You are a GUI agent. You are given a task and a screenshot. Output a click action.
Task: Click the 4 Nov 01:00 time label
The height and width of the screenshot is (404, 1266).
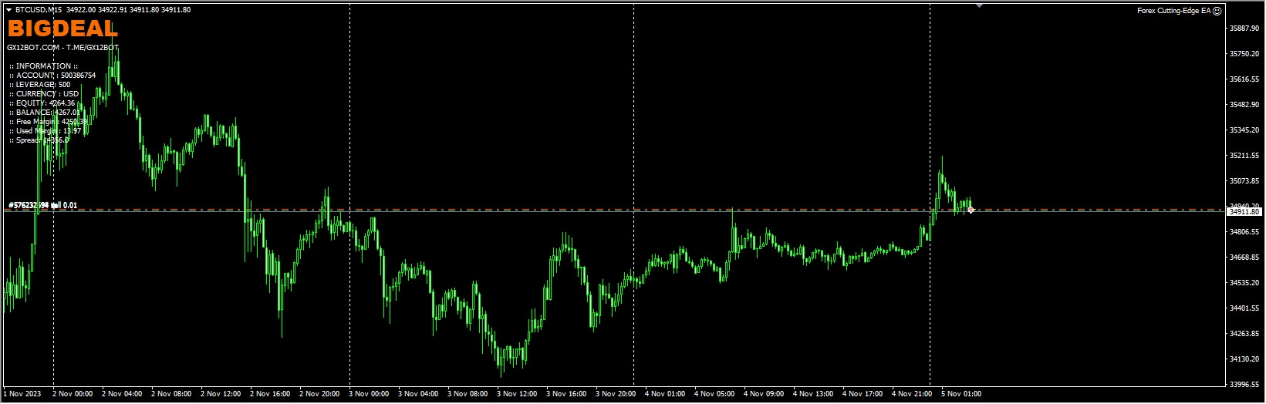coord(665,394)
